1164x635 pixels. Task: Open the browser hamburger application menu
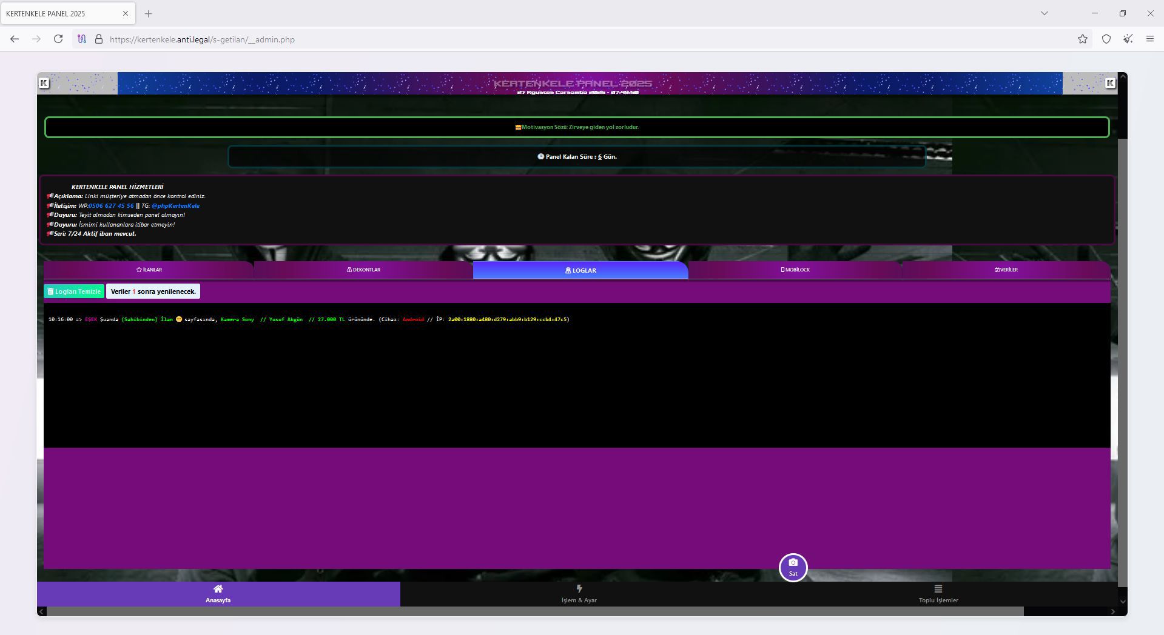1149,39
